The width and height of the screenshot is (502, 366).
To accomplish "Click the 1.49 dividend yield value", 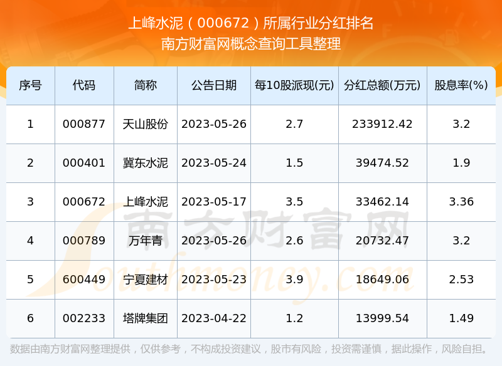I will (461, 318).
